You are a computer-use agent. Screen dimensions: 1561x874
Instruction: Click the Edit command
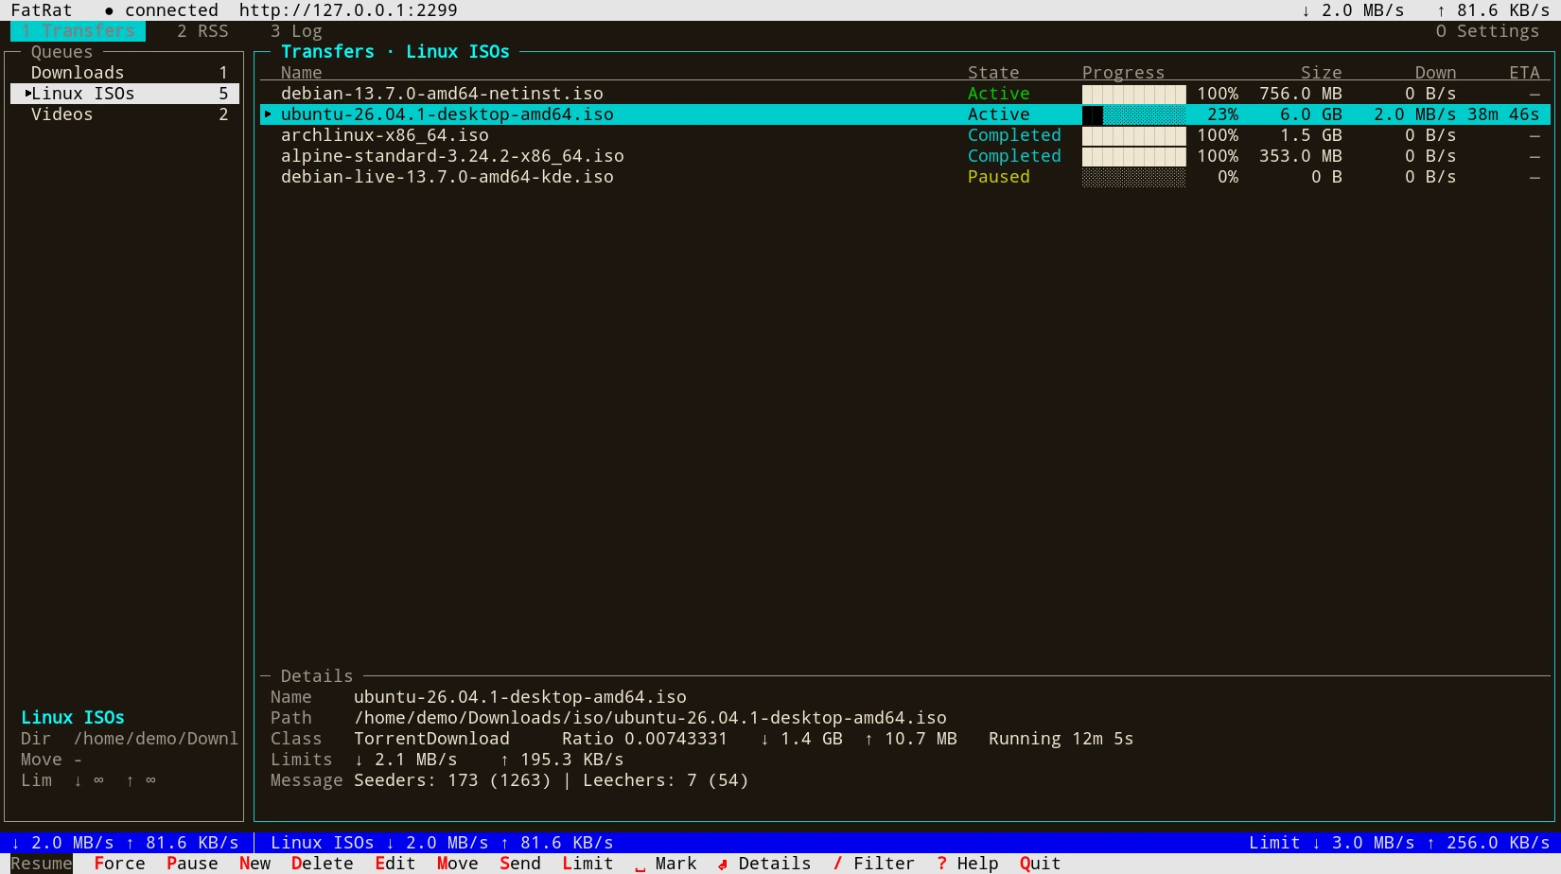click(x=395, y=864)
